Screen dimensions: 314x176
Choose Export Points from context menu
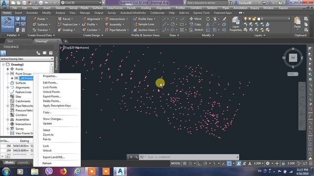[52, 96]
